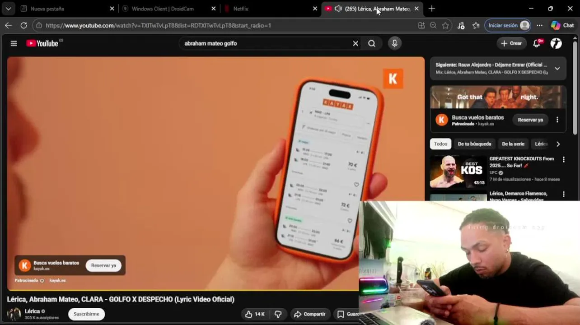Collapse the Mix playlist panel chevron
The image size is (580, 325).
557,69
